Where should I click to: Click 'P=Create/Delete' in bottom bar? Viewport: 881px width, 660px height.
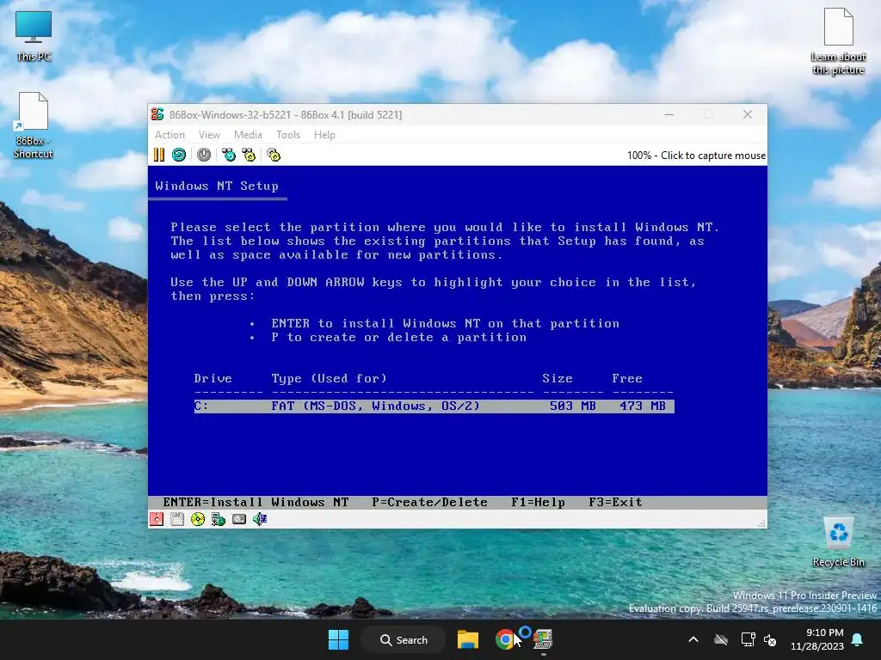click(x=429, y=502)
